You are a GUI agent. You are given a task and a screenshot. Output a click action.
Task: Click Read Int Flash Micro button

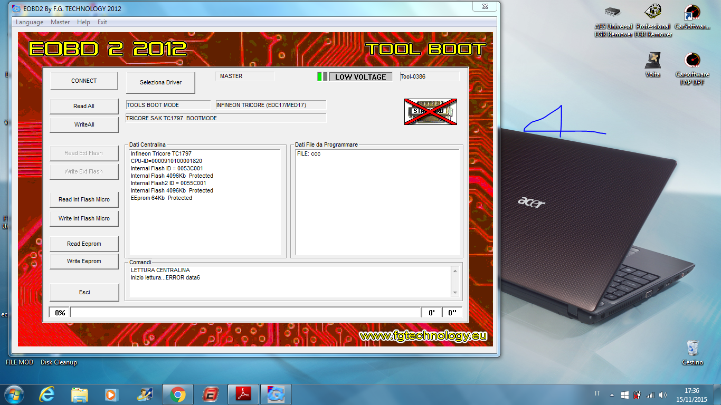[84, 199]
